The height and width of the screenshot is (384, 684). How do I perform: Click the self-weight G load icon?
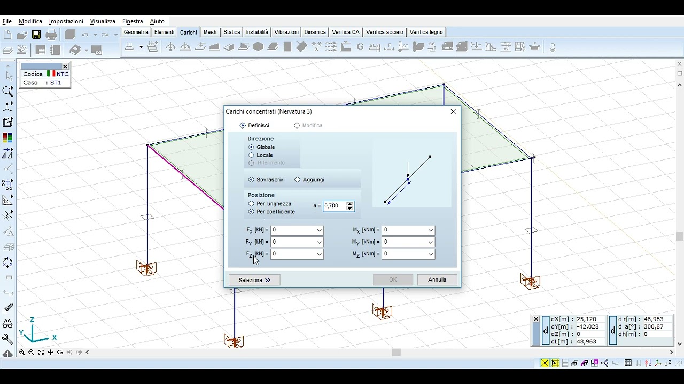point(360,47)
